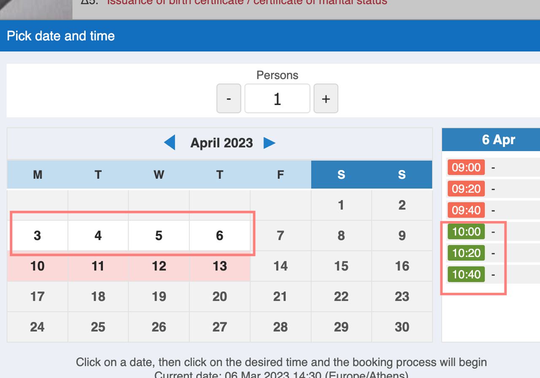Click the Persons number input field
The width and height of the screenshot is (540, 378).
[277, 99]
